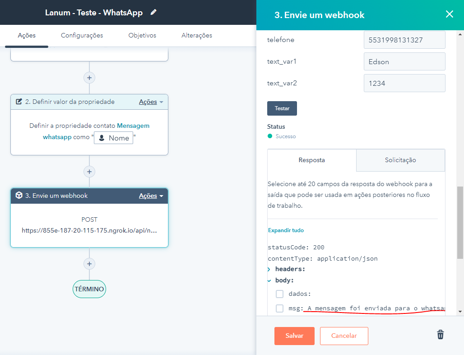464x355 pixels.
Task: Select the Resposta tab
Action: [311, 160]
